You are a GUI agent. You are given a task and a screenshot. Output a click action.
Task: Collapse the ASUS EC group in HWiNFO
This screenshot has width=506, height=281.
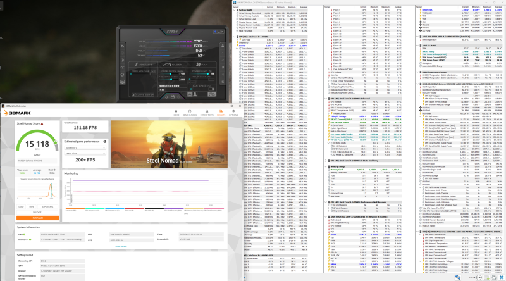tap(417, 46)
